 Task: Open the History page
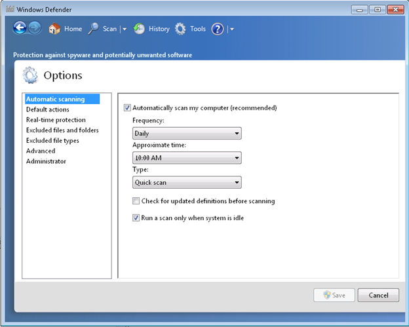[159, 29]
